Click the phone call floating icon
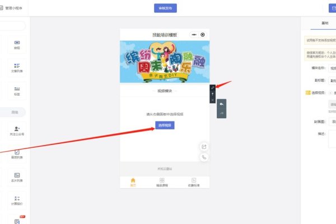Image resolution: width=336 pixels, height=224 pixels. click(x=204, y=157)
